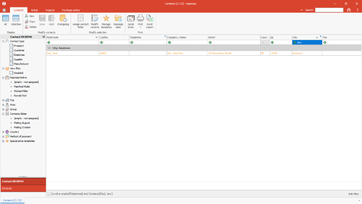Expand the Country tree node
Image resolution: width=362 pixels, height=204 pixels.
pyautogui.click(x=3, y=132)
